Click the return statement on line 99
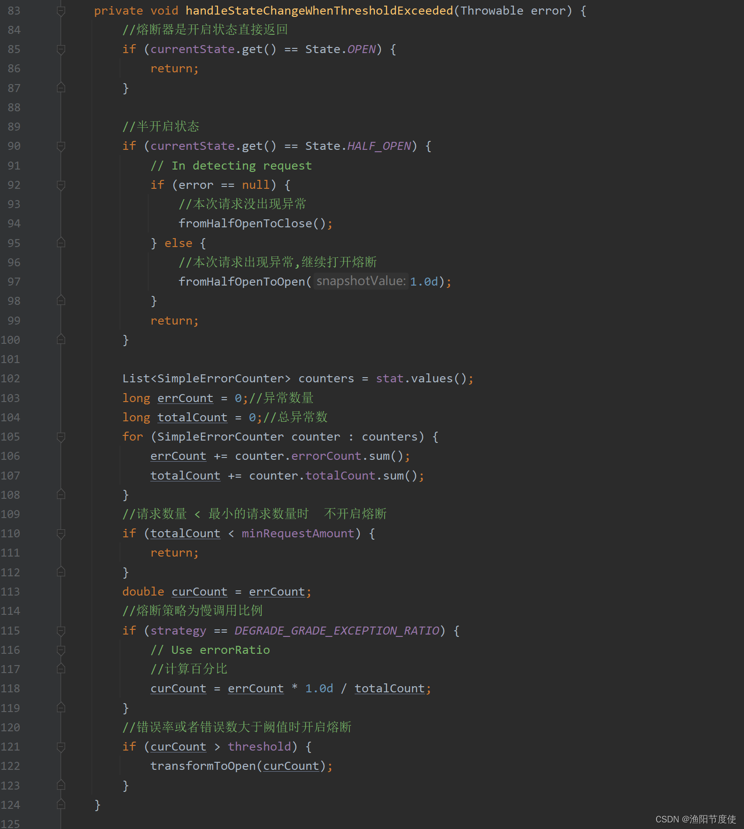744x829 pixels. [x=174, y=321]
